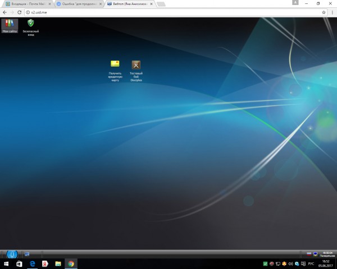Click the blue U start button in web desktop
This screenshot has width=337, height=269.
coord(12,254)
